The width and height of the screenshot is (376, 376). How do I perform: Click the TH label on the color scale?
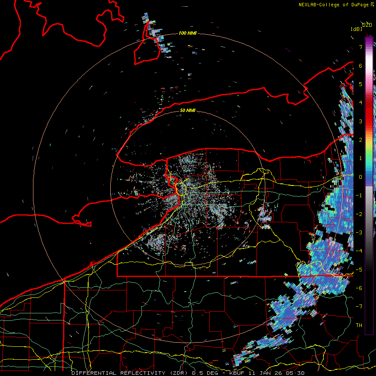359,325
